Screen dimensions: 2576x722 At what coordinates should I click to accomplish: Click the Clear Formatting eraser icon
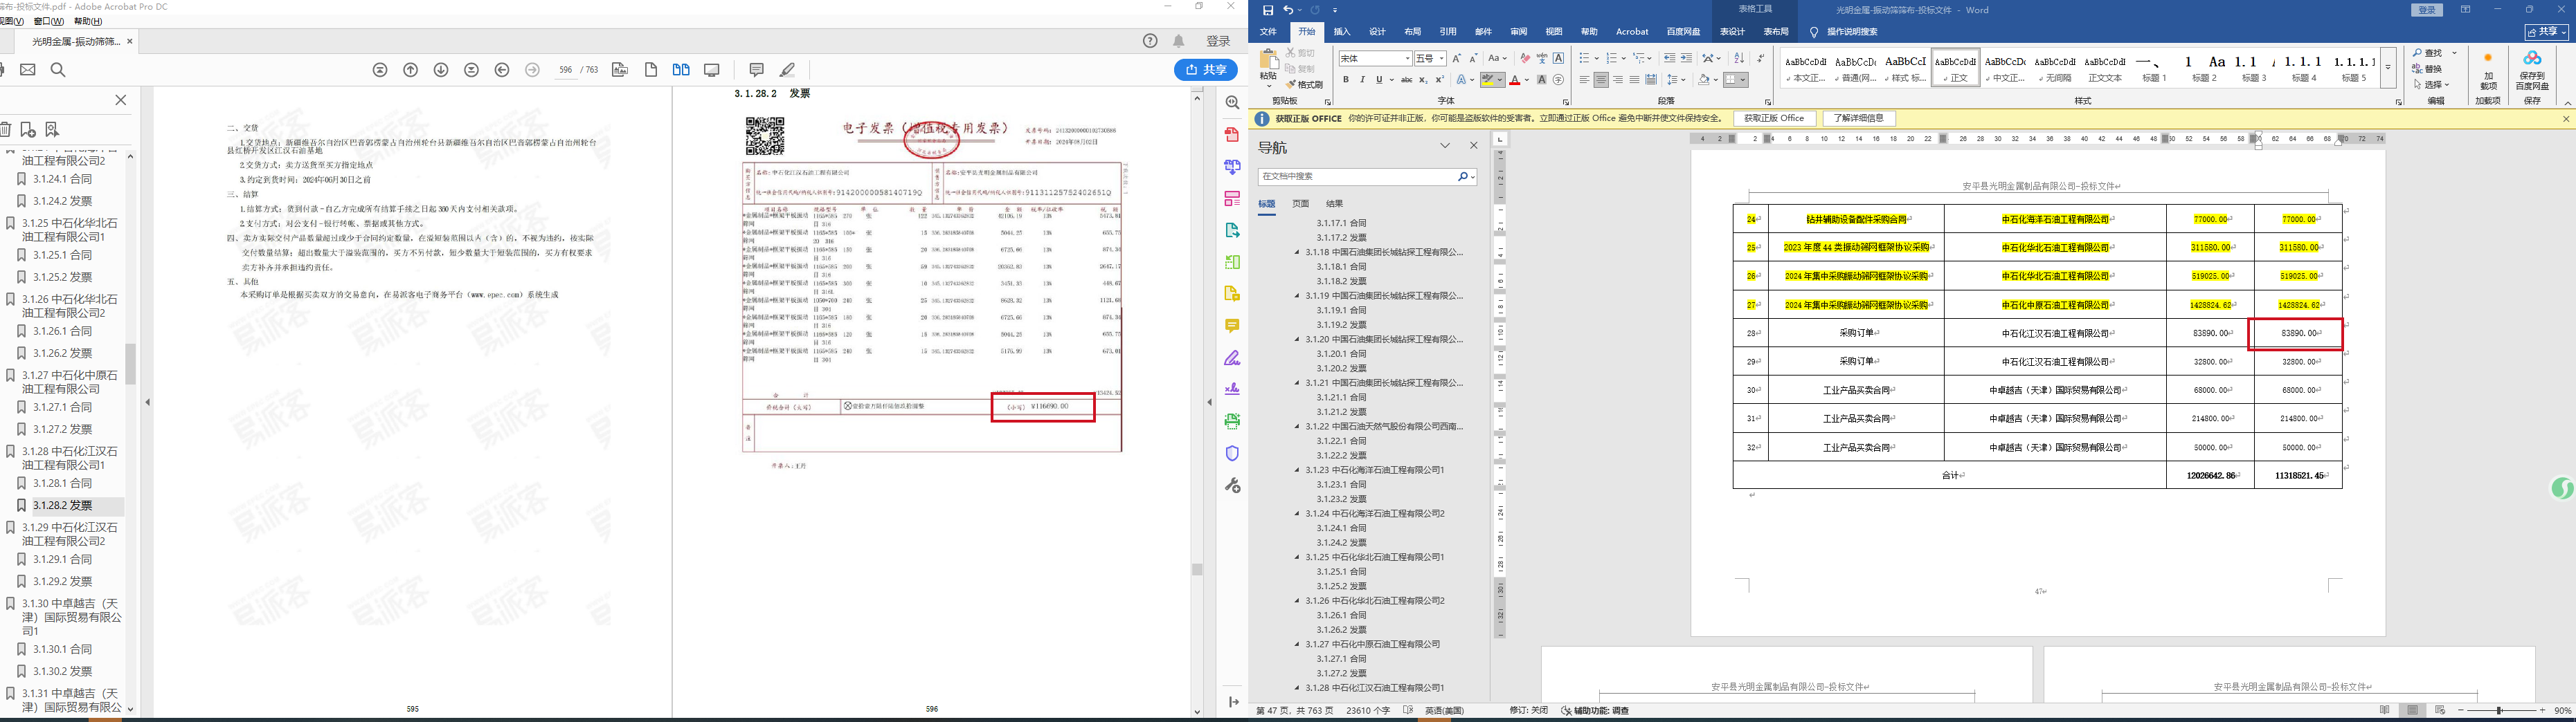1525,59
